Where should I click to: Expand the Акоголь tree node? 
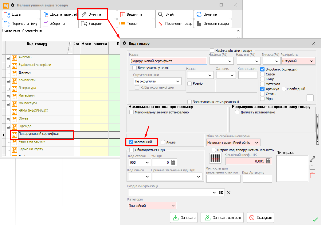8,58
